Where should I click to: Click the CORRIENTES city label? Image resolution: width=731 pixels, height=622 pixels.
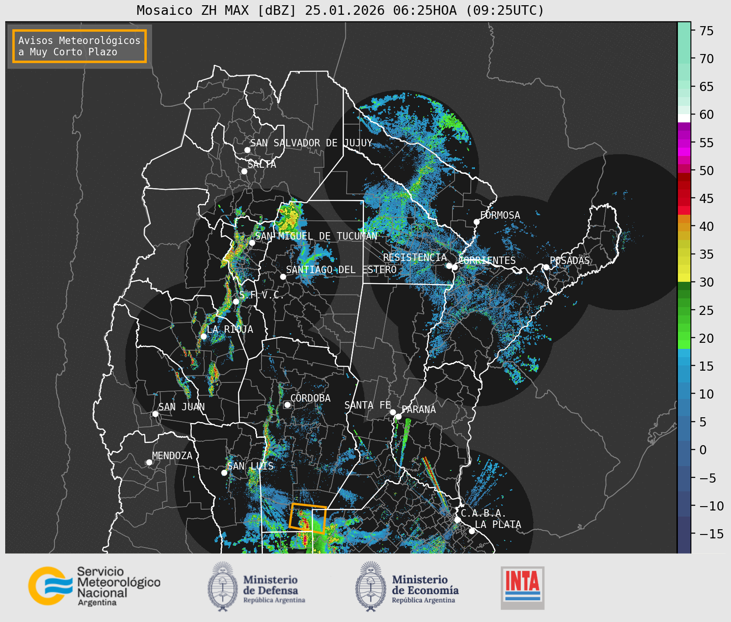487,260
